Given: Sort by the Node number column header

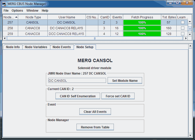Looking at the screenshot, I should click(10, 17).
